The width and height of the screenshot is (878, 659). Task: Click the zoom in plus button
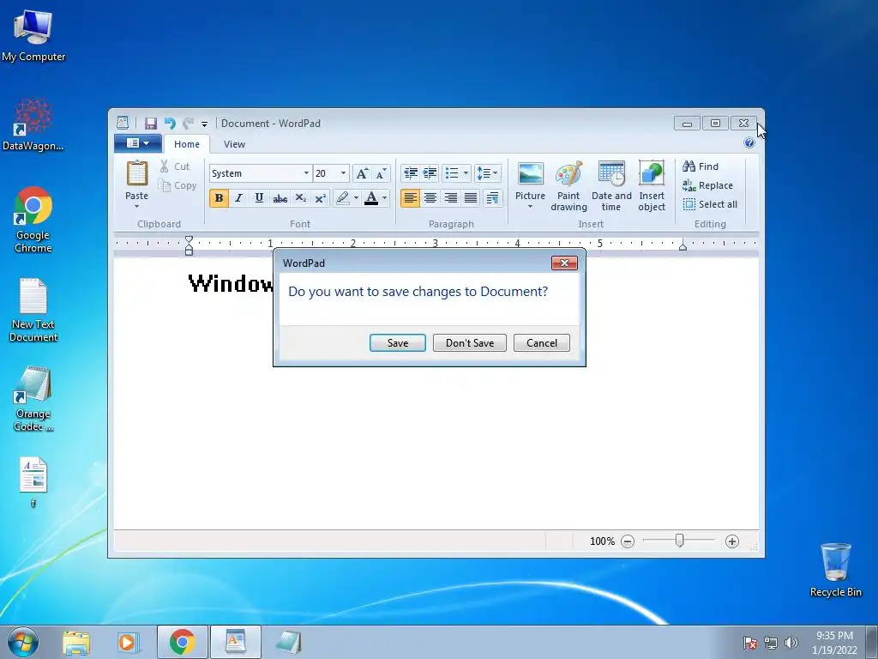(732, 541)
